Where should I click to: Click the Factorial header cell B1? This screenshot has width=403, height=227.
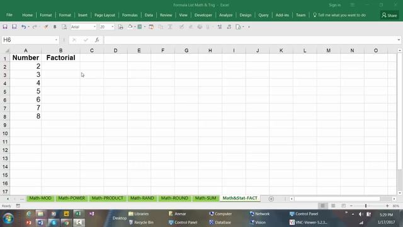60,57
